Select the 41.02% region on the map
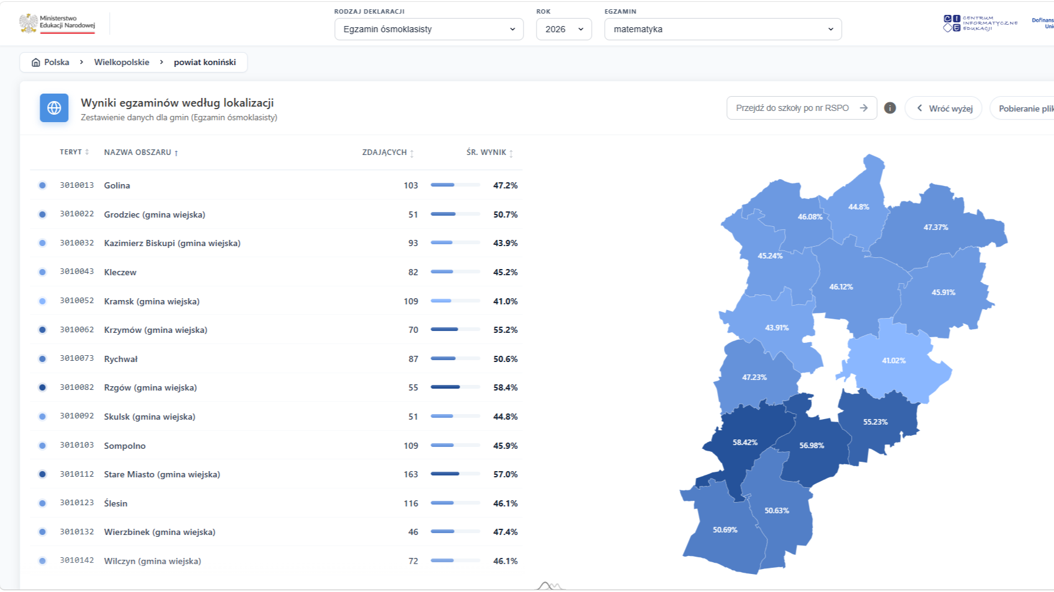Image resolution: width=1054 pixels, height=592 pixels. point(893,360)
